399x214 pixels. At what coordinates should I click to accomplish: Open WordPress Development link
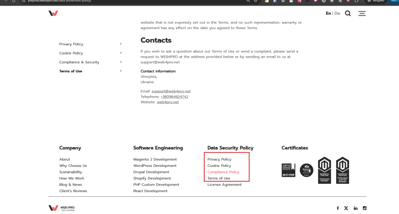[x=155, y=166]
